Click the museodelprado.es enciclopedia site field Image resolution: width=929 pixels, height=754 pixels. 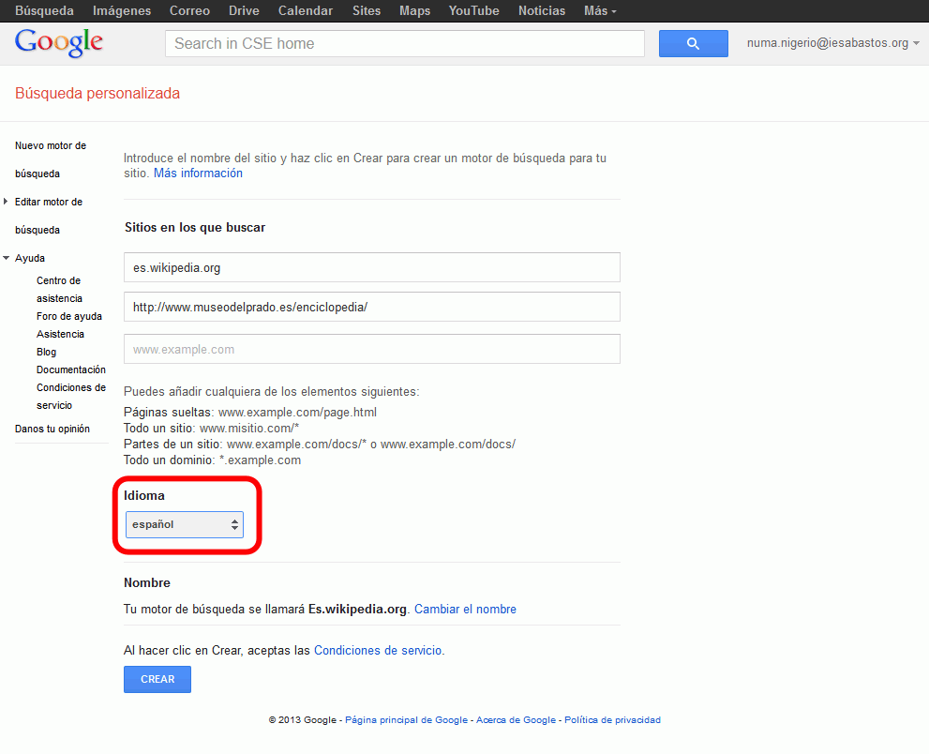(371, 307)
